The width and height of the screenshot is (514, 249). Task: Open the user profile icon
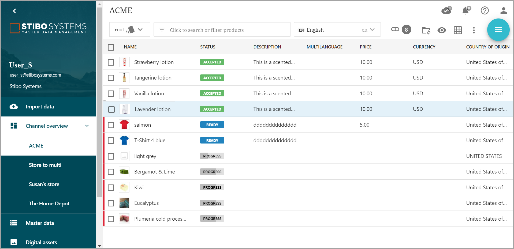(x=503, y=11)
